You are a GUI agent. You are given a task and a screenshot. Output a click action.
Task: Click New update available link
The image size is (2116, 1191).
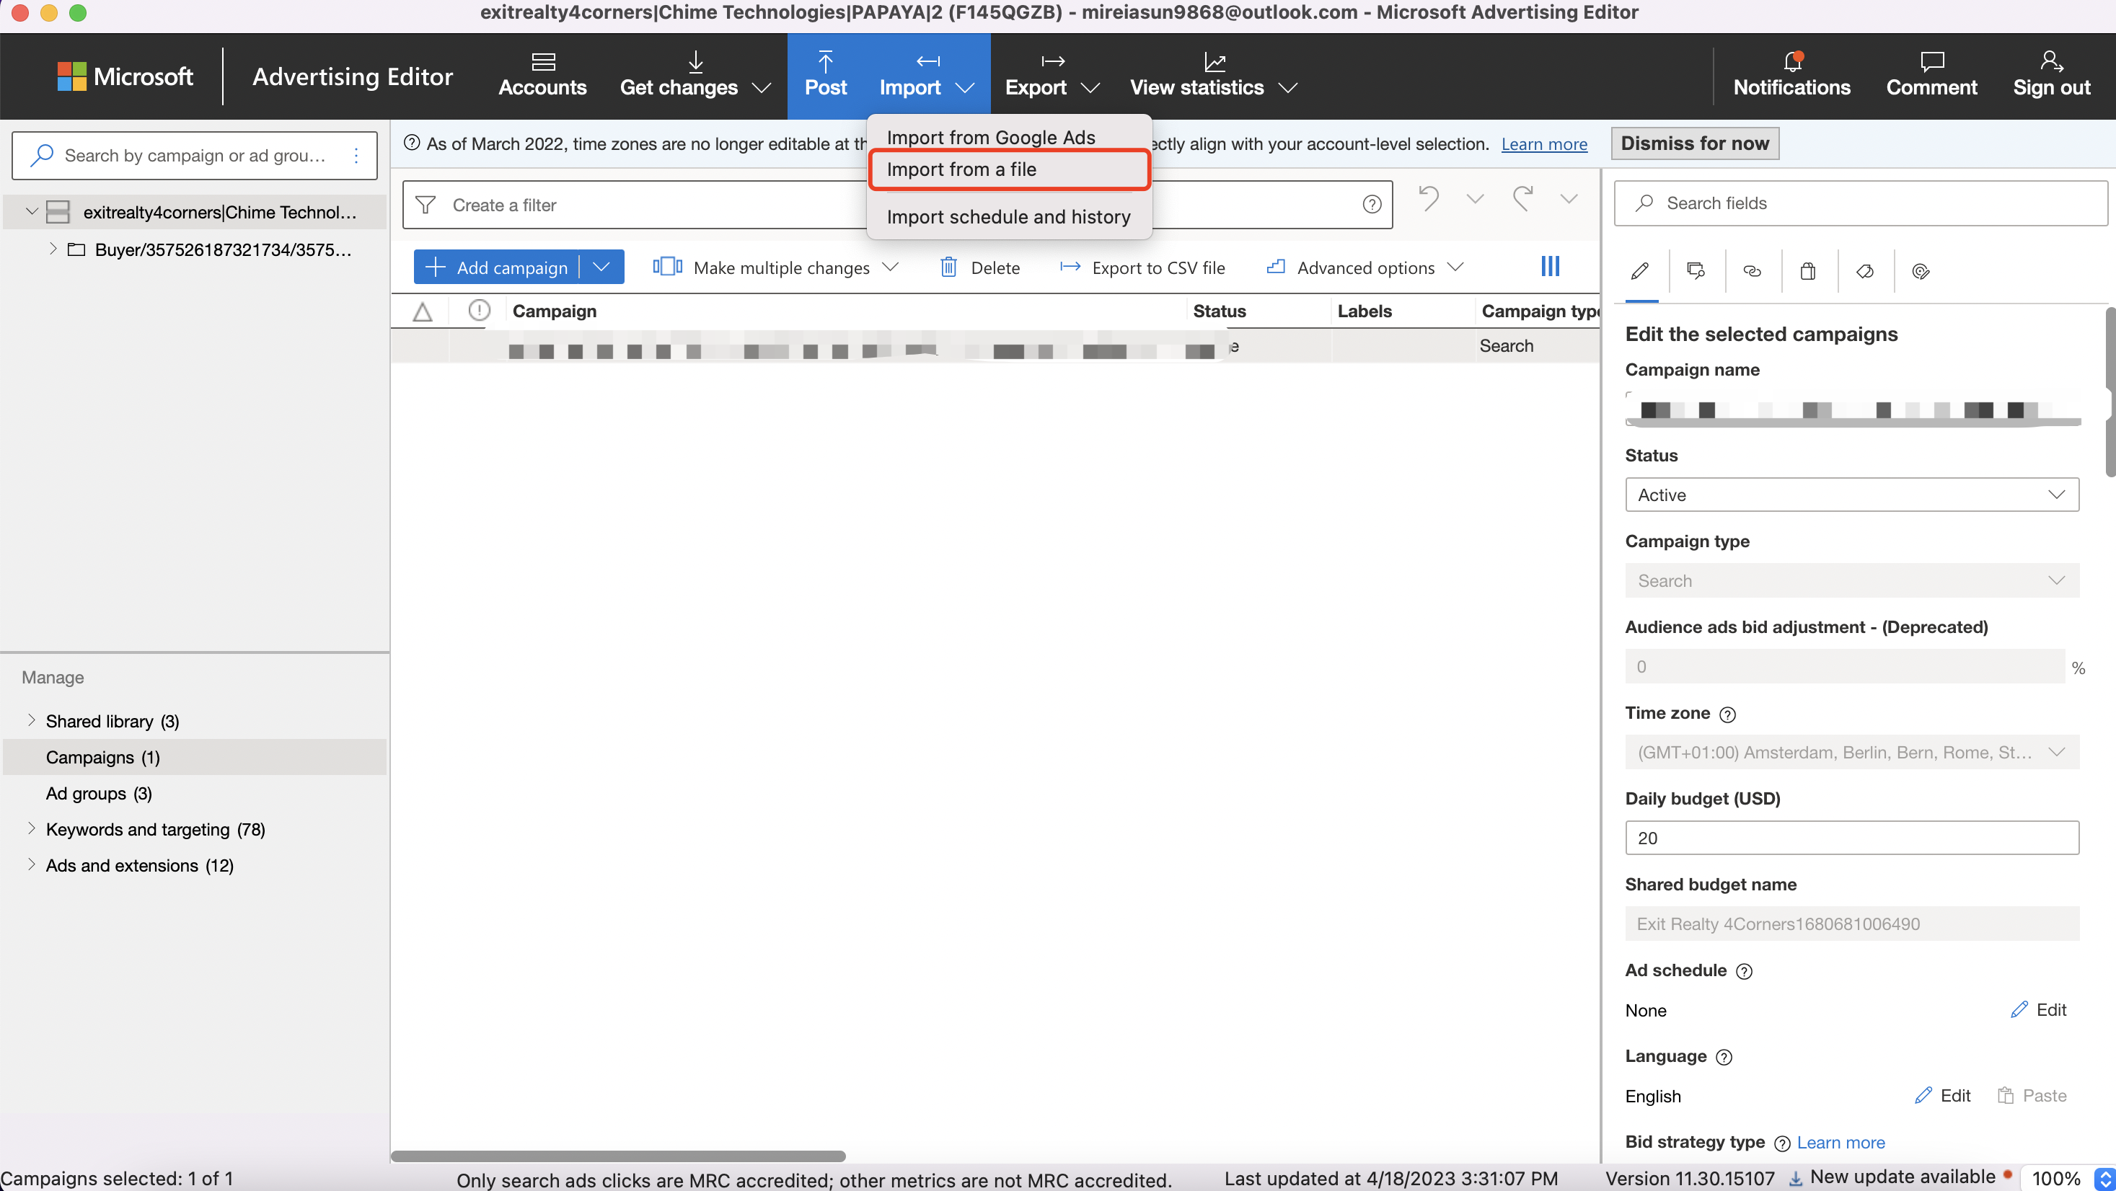(x=1901, y=1178)
